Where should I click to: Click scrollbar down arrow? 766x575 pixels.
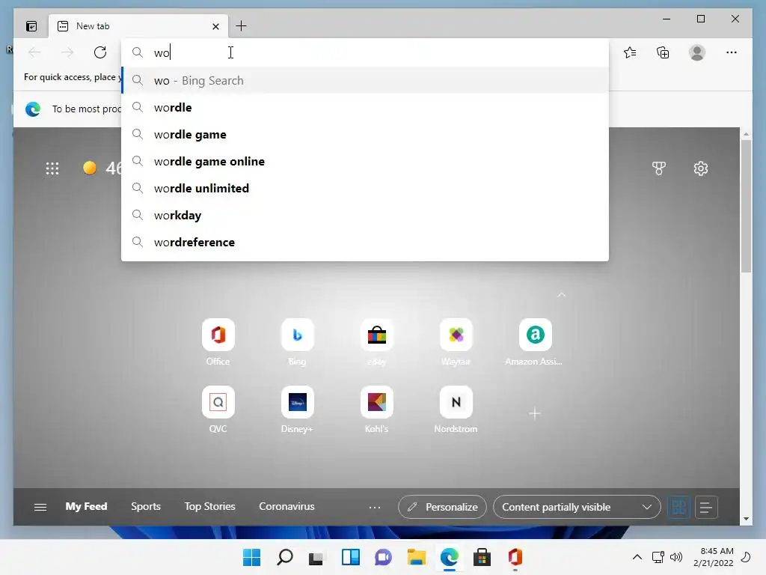click(x=746, y=519)
